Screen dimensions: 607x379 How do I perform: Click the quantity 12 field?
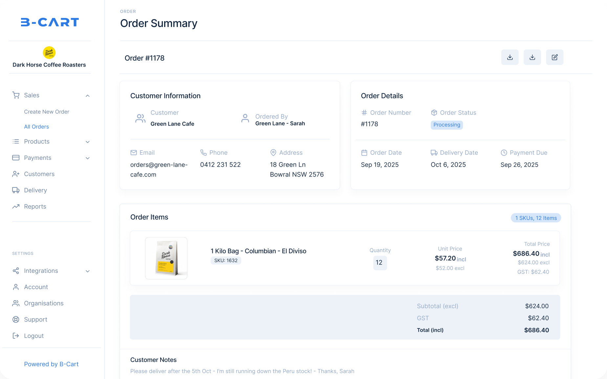379,263
